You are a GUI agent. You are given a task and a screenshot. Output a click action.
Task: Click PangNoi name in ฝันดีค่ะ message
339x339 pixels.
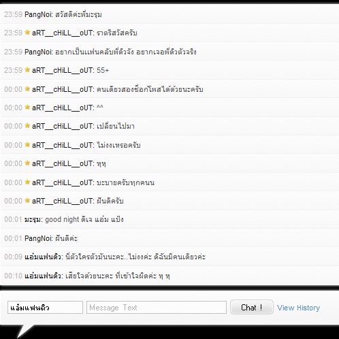[x=38, y=238]
